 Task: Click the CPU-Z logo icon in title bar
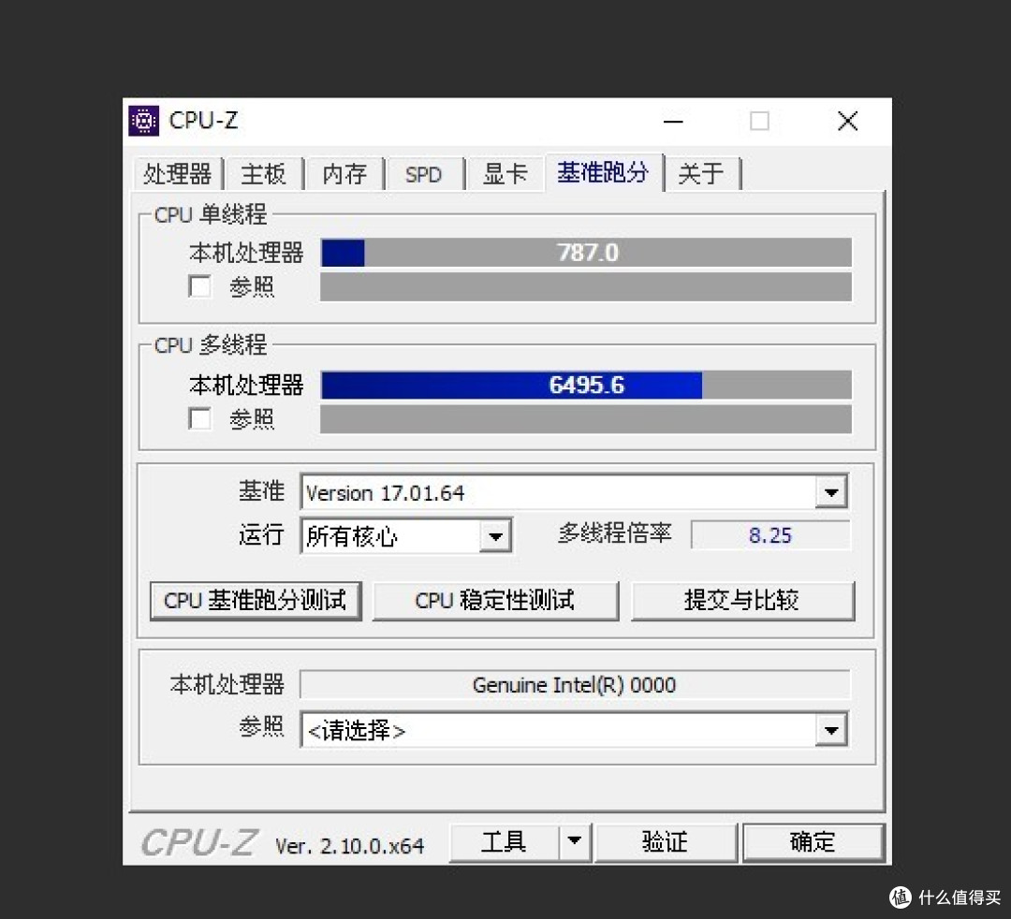[143, 121]
